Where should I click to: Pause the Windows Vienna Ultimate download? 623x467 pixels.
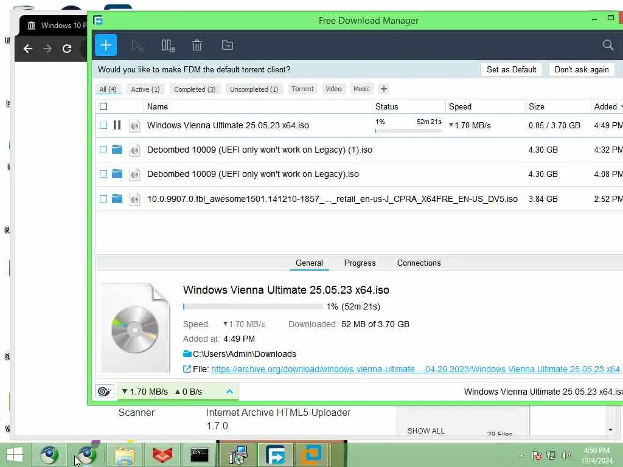[117, 125]
